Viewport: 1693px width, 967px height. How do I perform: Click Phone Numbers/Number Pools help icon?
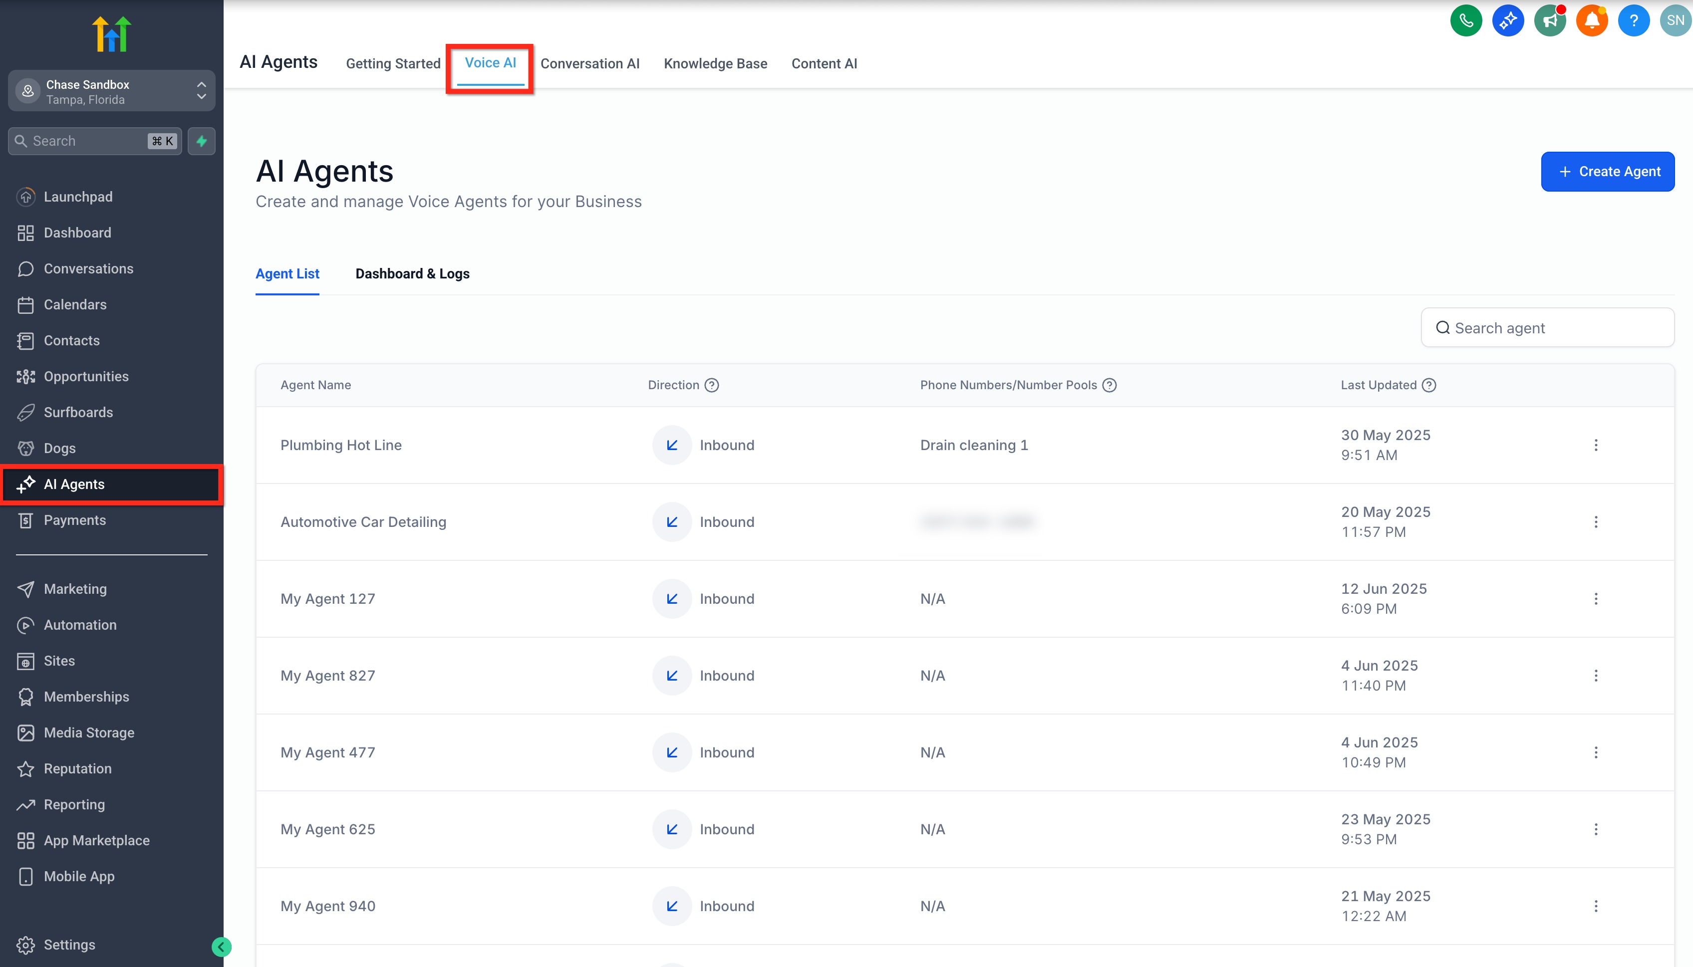[1109, 385]
